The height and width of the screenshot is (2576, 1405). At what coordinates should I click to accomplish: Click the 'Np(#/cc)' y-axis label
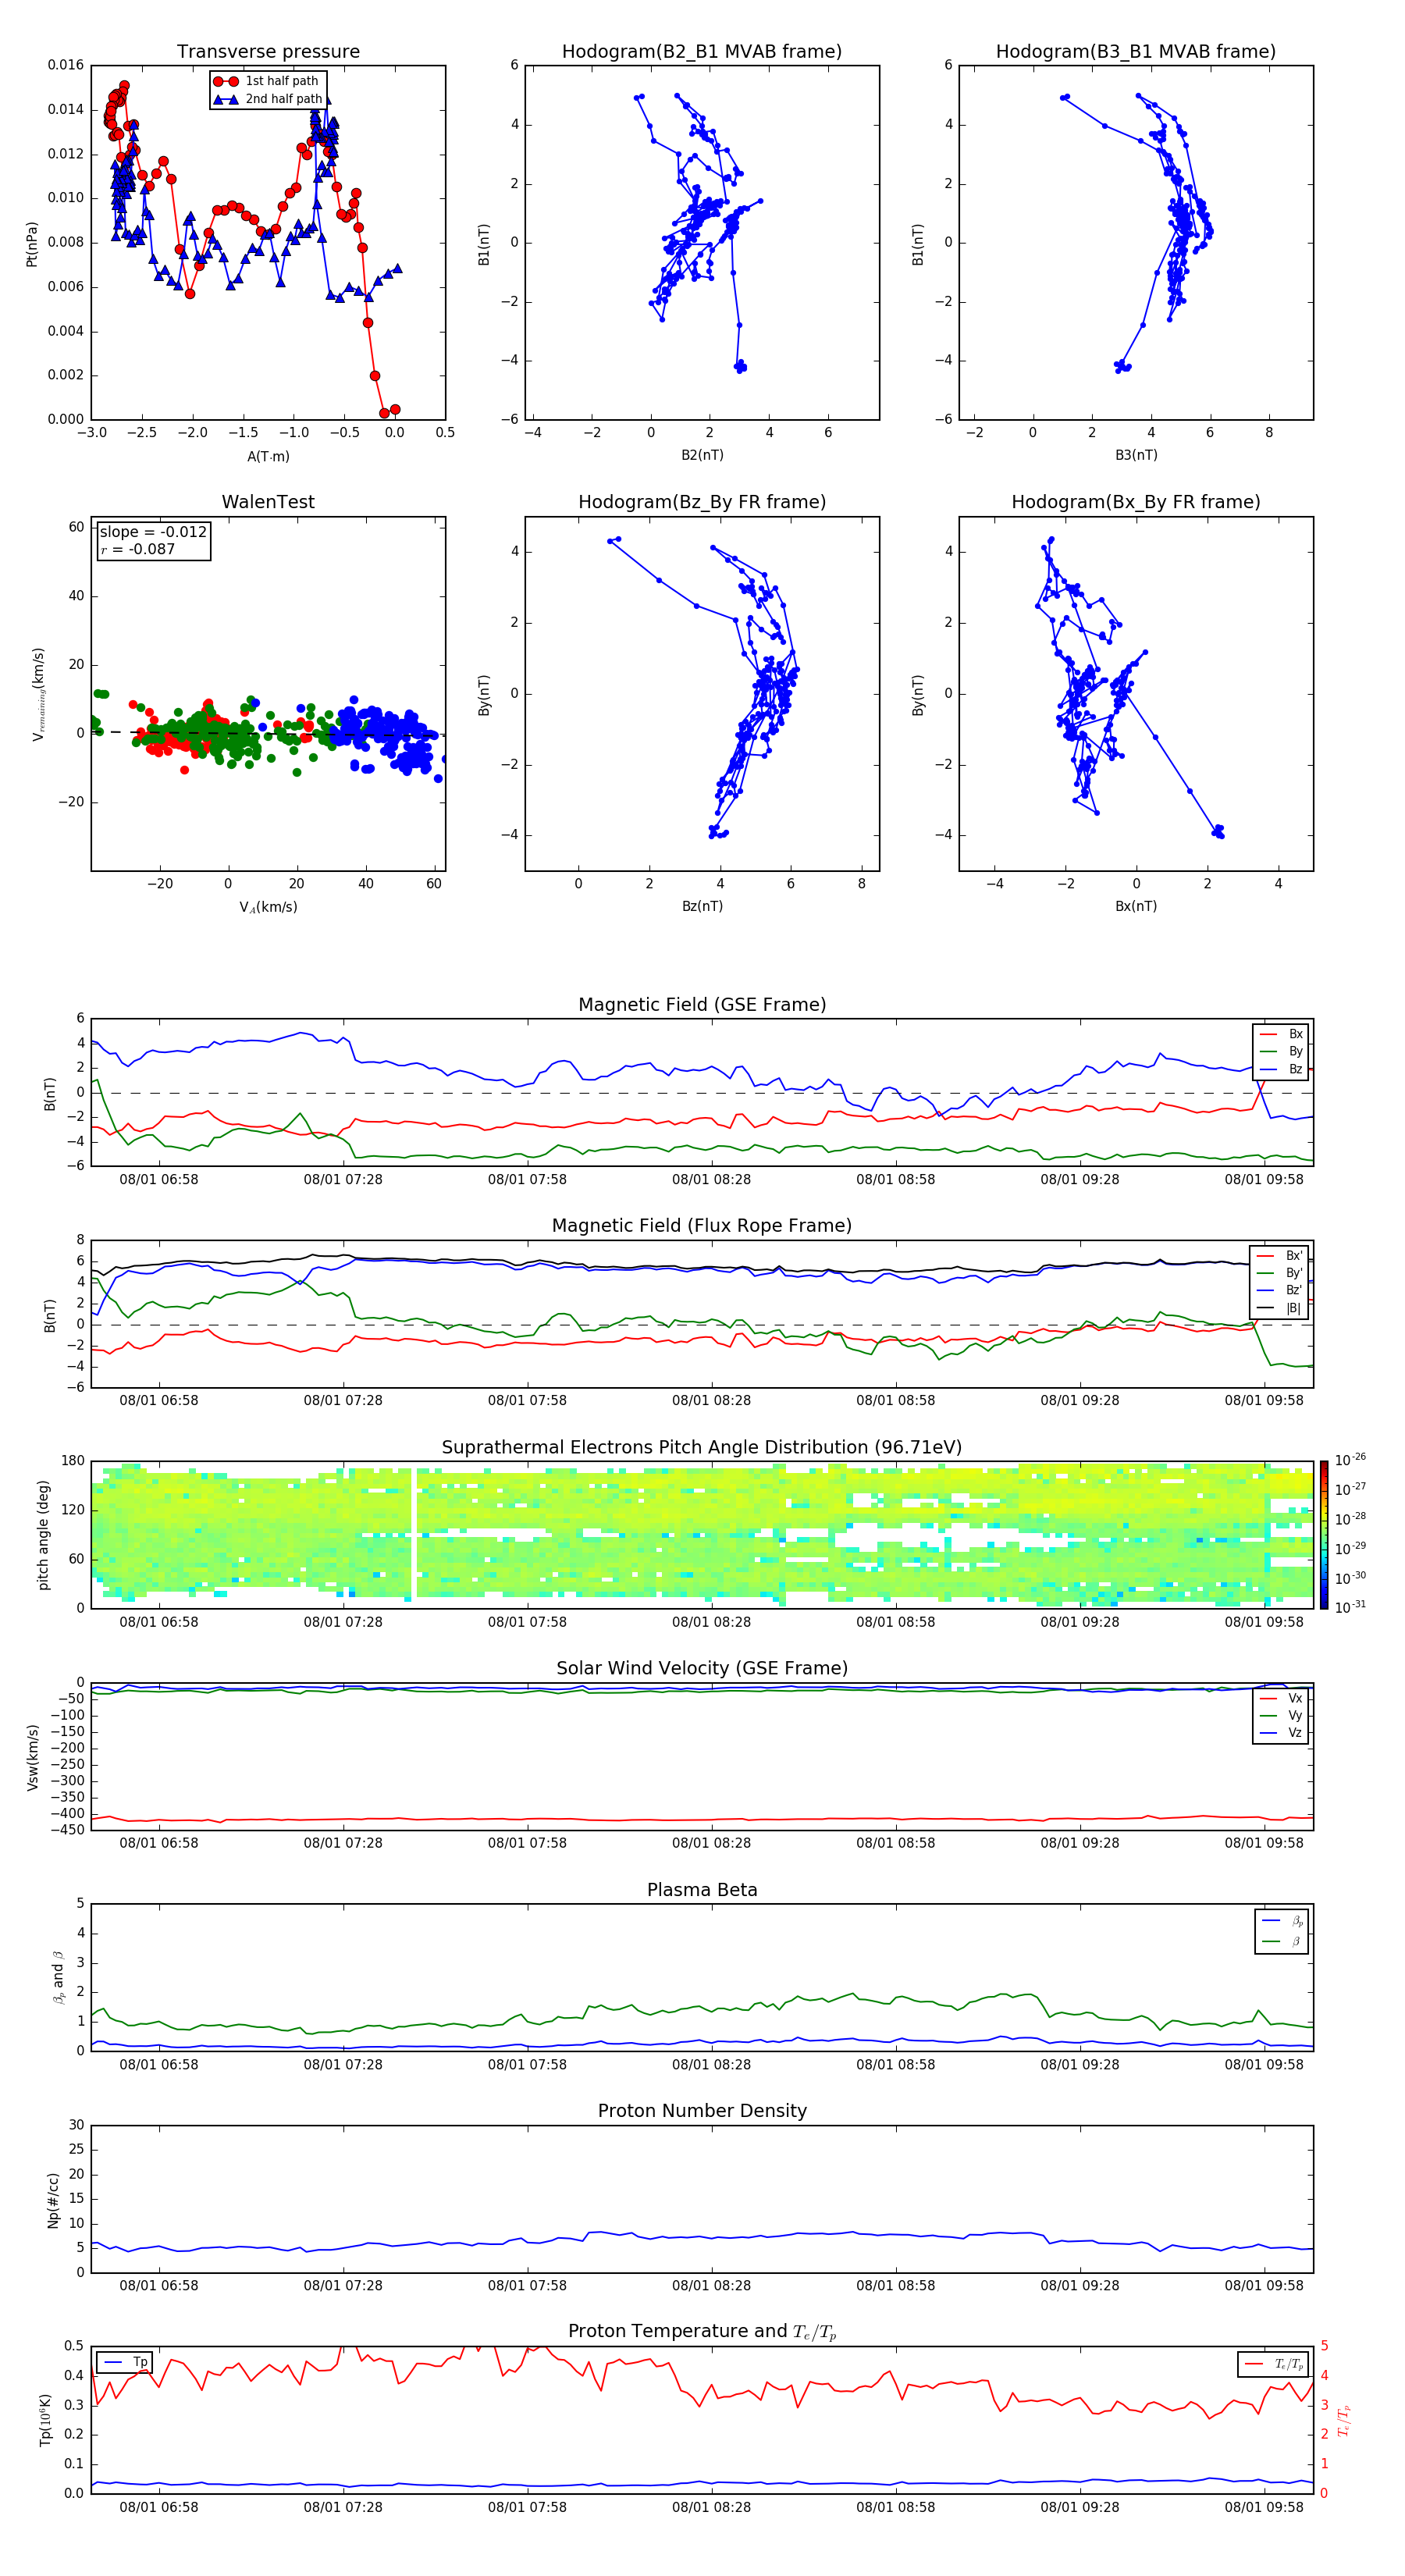tap(53, 2200)
